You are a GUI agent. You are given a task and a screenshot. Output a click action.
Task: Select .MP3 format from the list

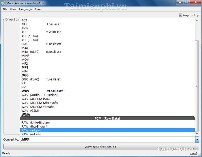[x=25, y=68]
